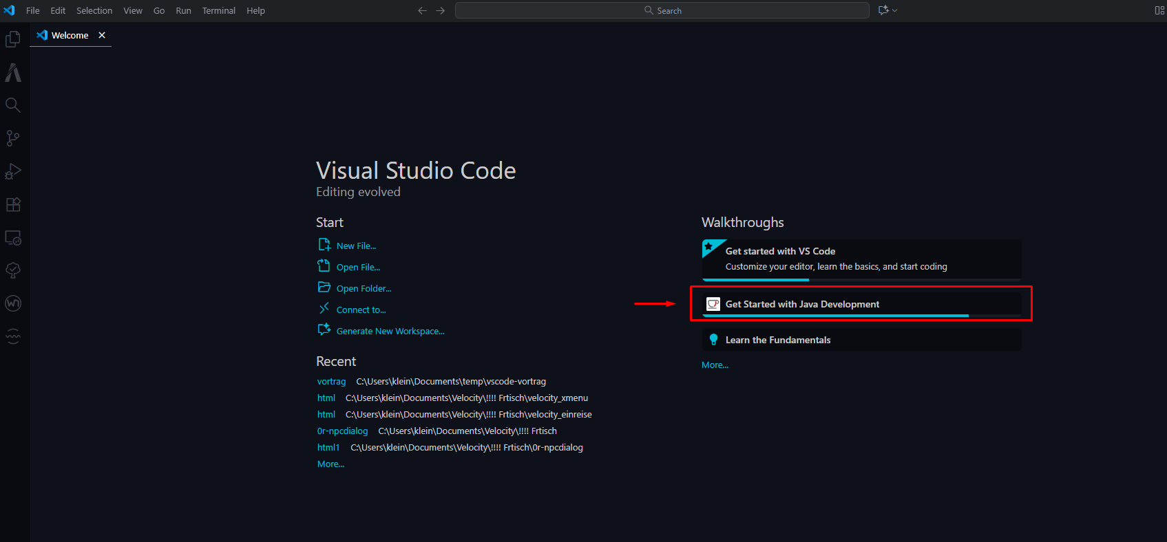Open the View menu

pos(133,10)
